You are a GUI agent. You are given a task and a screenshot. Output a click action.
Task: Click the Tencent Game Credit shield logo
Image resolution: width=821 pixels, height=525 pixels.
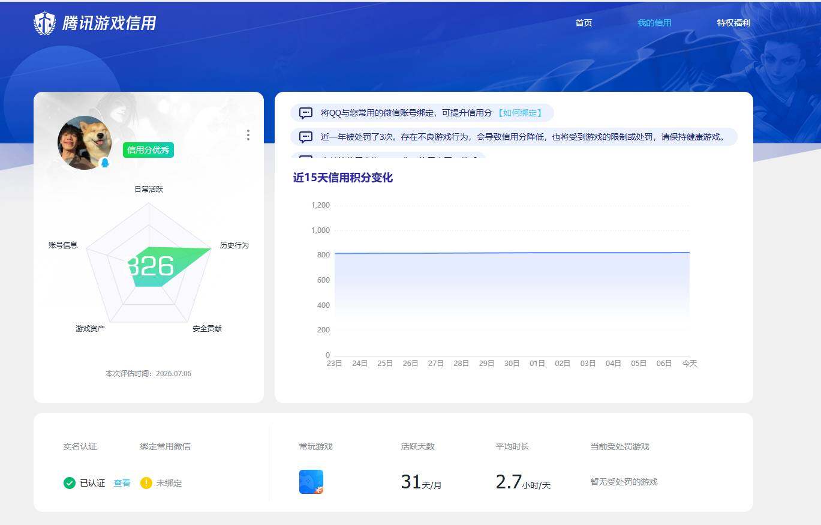pos(44,23)
